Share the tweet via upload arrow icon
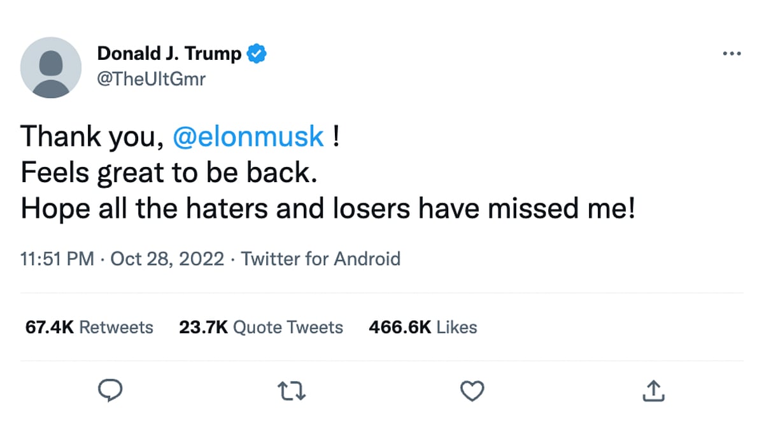764x430 pixels. pos(653,391)
